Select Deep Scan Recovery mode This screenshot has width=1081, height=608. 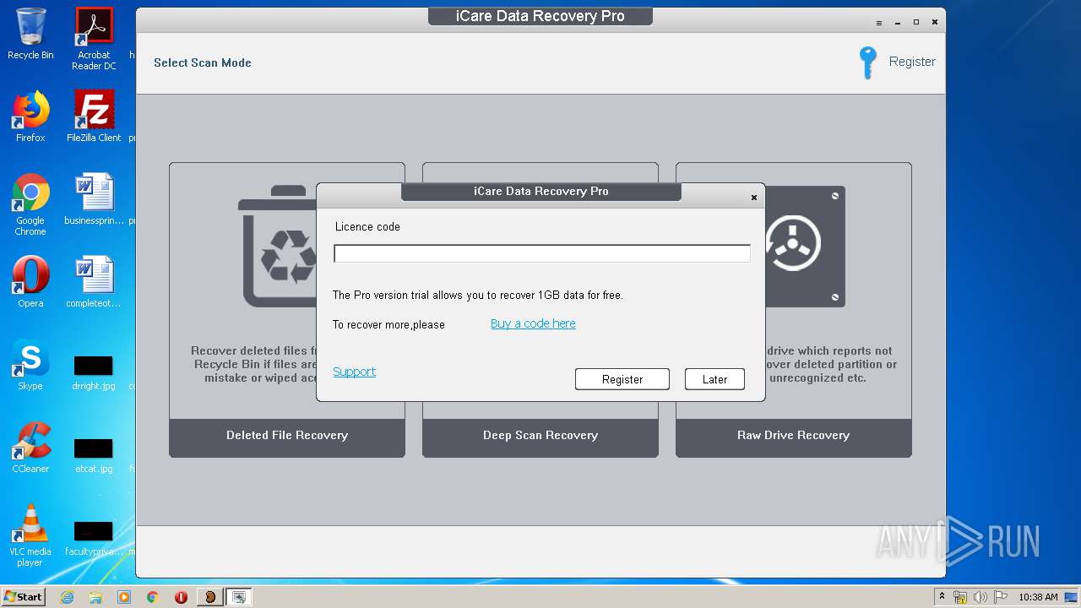540,436
